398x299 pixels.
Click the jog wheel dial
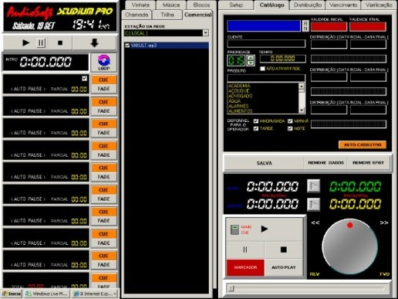(x=349, y=246)
